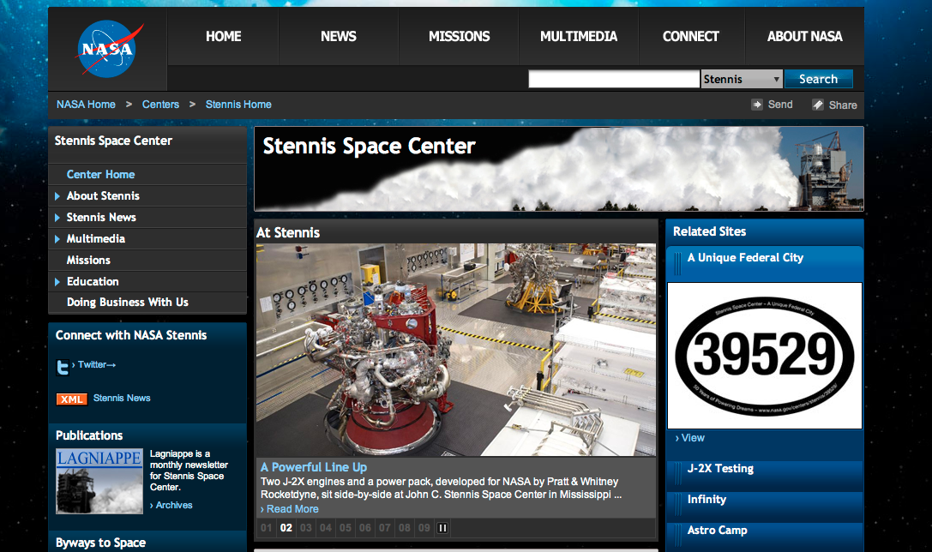Follow the Centers breadcrumb link

pos(160,105)
